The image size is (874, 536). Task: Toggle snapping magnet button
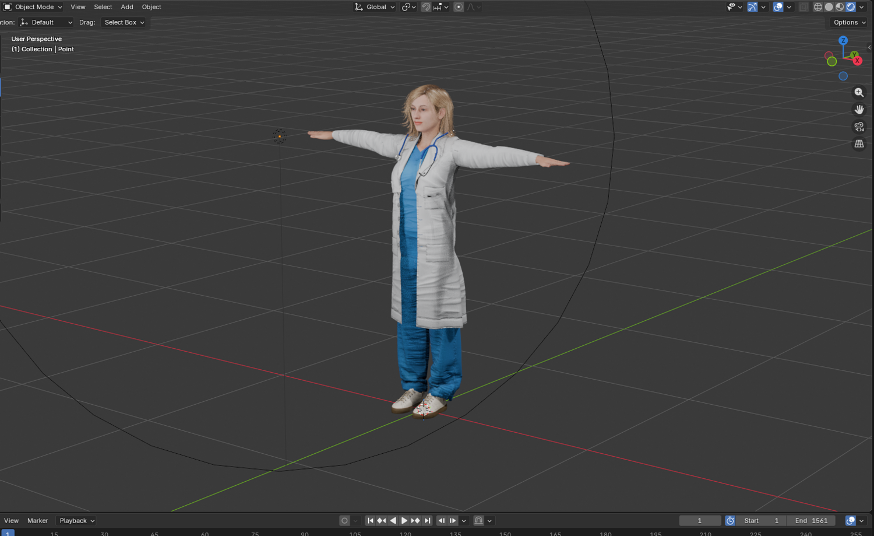tap(427, 7)
